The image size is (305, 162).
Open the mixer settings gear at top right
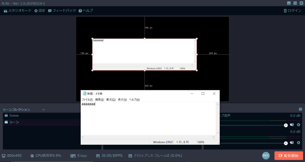pyautogui.click(x=300, y=109)
